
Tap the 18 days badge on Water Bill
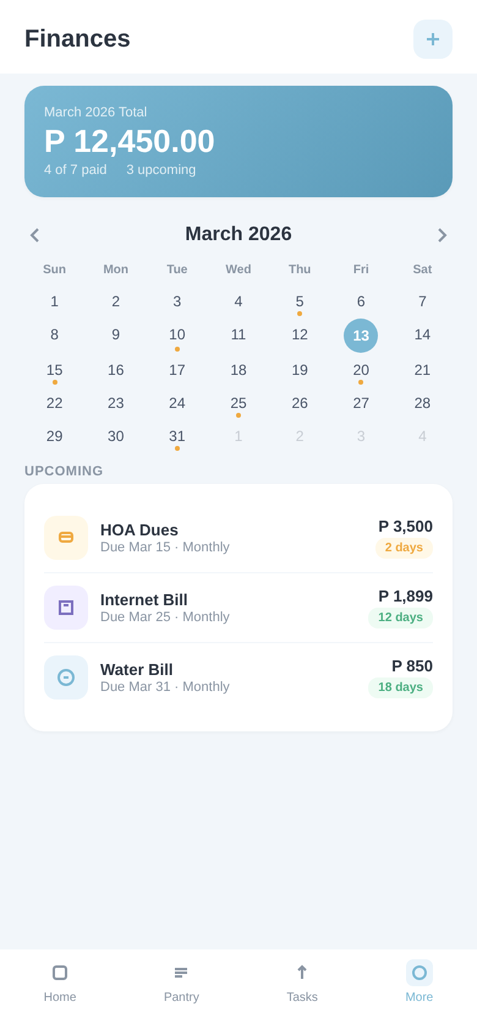tap(401, 687)
